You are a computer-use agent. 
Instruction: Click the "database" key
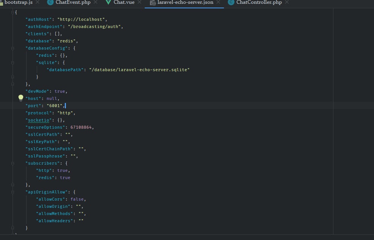pos(39,41)
